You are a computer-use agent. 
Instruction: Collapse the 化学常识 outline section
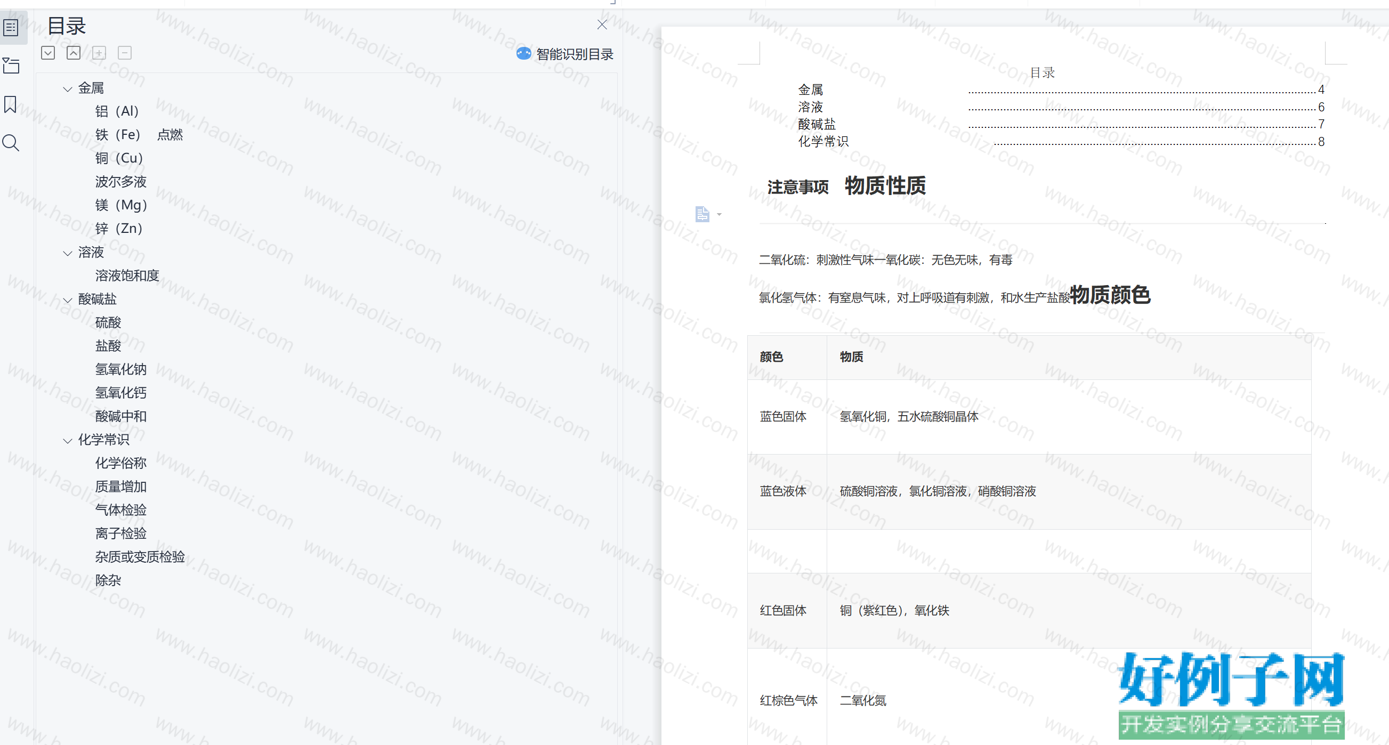[67, 441]
